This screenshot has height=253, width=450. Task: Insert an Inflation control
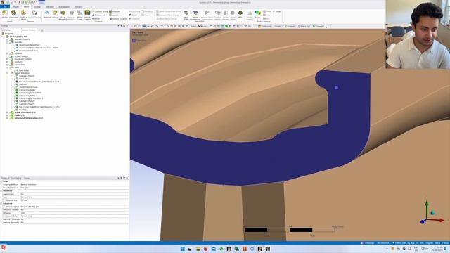click(x=115, y=11)
